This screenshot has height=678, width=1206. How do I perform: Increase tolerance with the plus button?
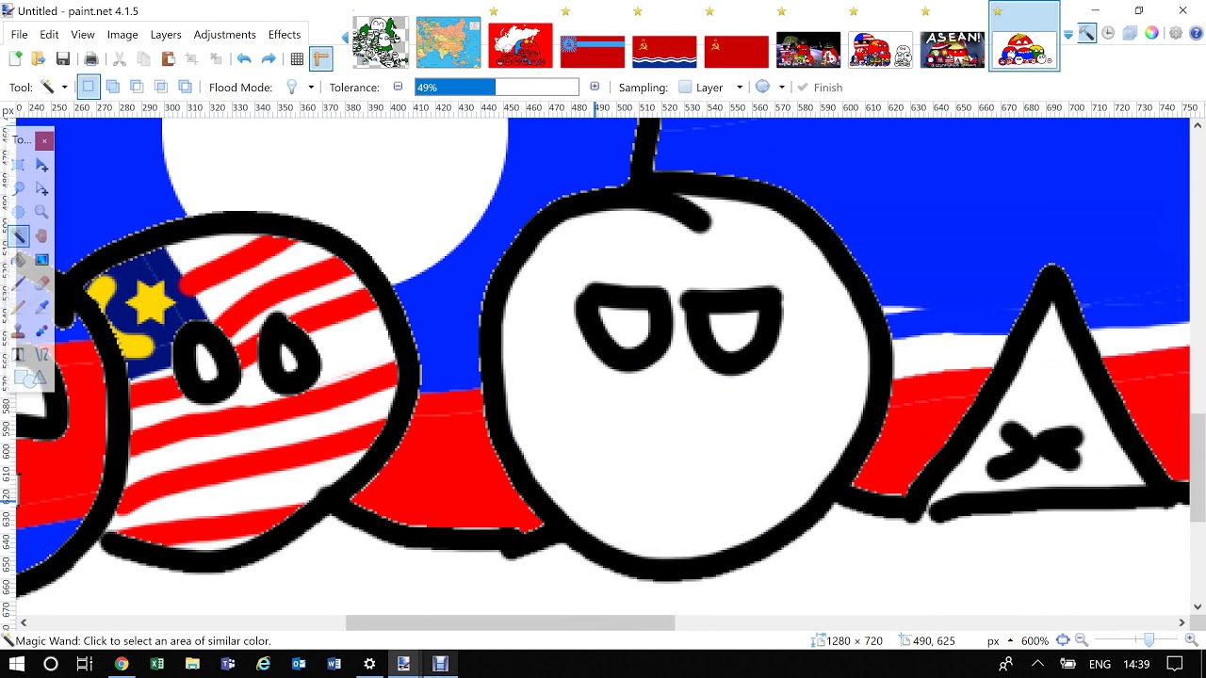tap(595, 87)
